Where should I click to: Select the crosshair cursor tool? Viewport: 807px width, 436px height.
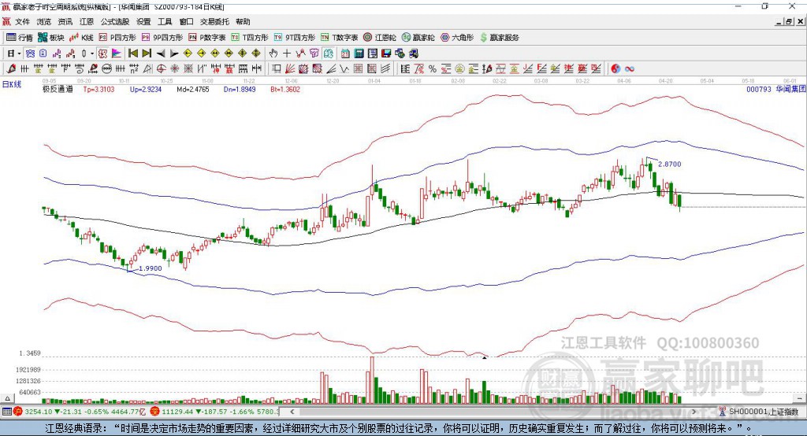tap(287, 54)
